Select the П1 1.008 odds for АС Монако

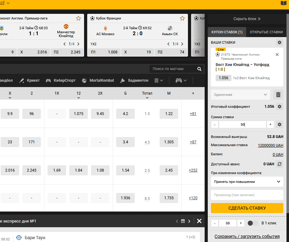pos(104,52)
